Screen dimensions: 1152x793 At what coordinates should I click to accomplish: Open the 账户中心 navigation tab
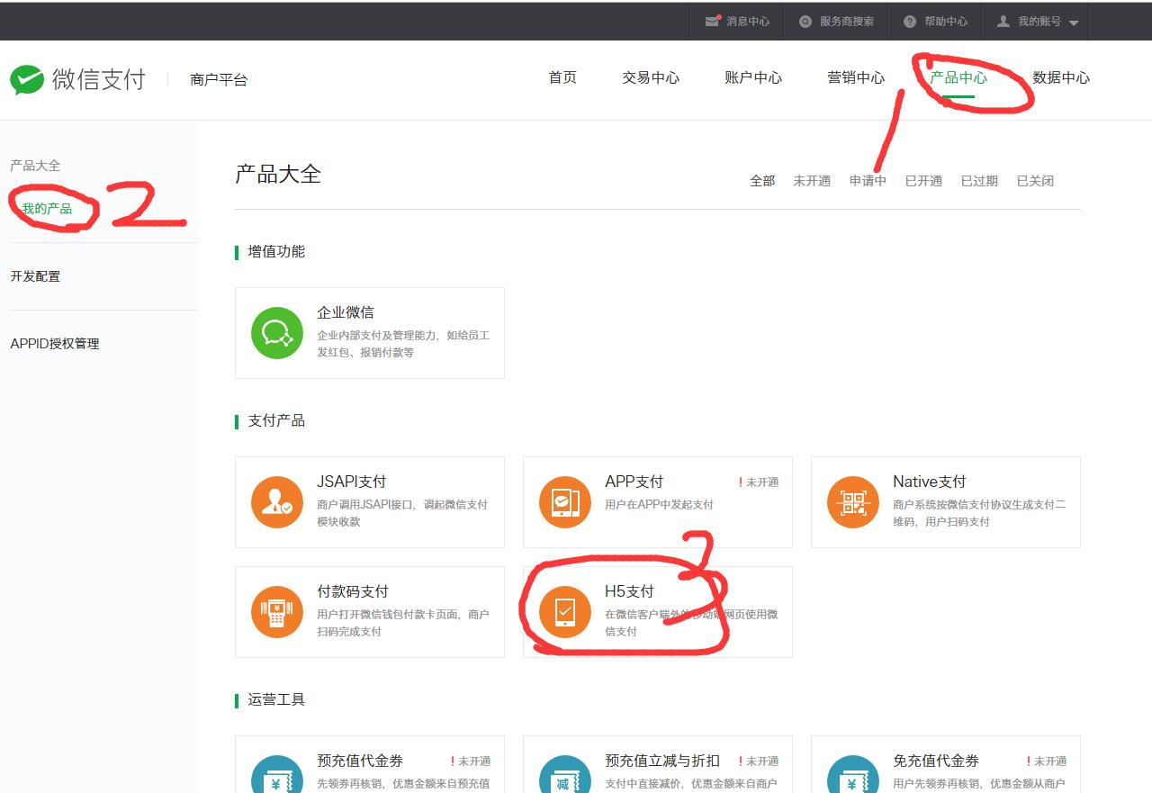pyautogui.click(x=753, y=77)
